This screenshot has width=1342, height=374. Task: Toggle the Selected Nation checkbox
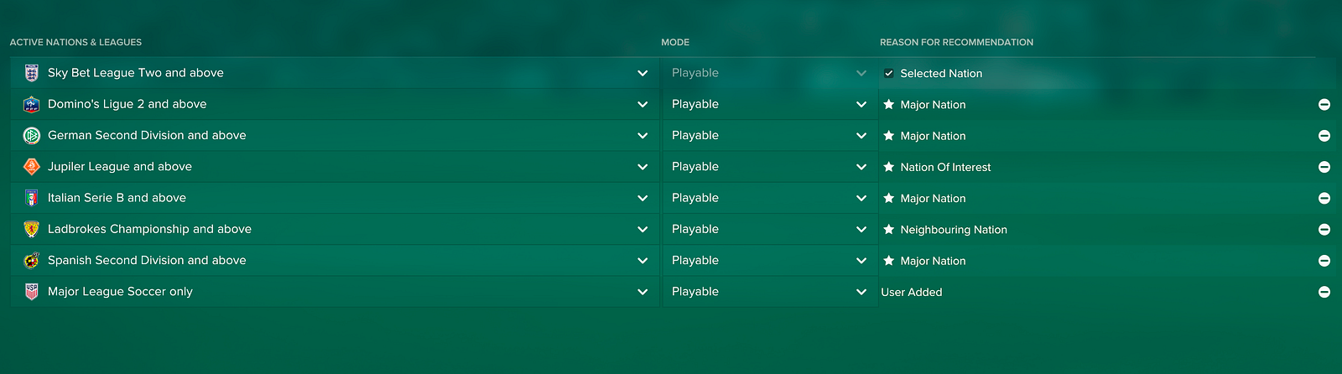[889, 74]
